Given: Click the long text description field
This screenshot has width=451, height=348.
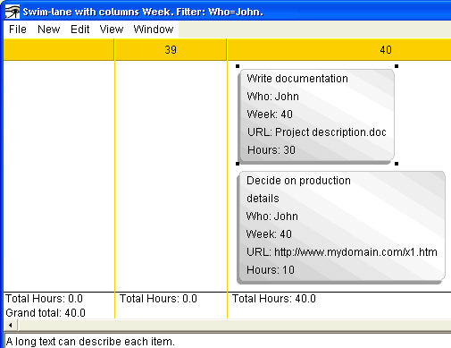Looking at the screenshot, I should (228, 341).
